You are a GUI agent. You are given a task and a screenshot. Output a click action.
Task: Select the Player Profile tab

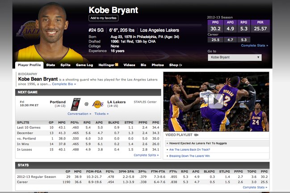29,65
